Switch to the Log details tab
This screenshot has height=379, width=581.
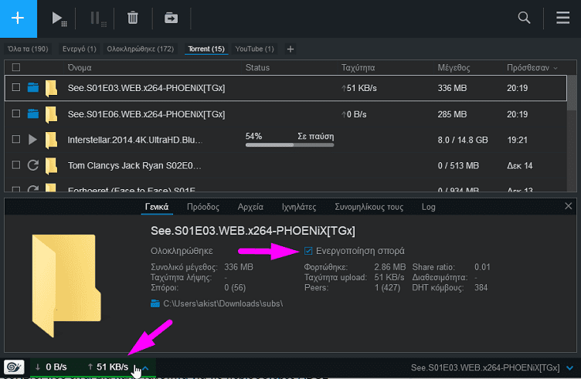pyautogui.click(x=428, y=207)
